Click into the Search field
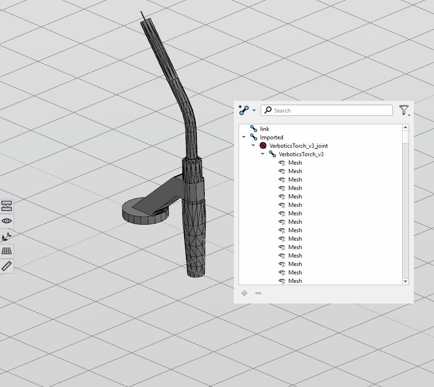Screen dimensions: 434x387 [x=326, y=110]
